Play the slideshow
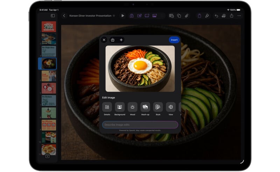 click(x=123, y=16)
